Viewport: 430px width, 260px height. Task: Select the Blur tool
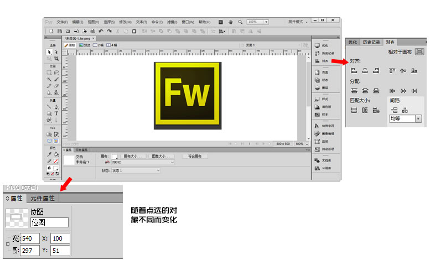[x=49, y=92]
